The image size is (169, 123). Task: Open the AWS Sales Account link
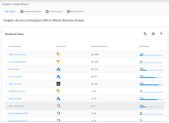coord(17,54)
